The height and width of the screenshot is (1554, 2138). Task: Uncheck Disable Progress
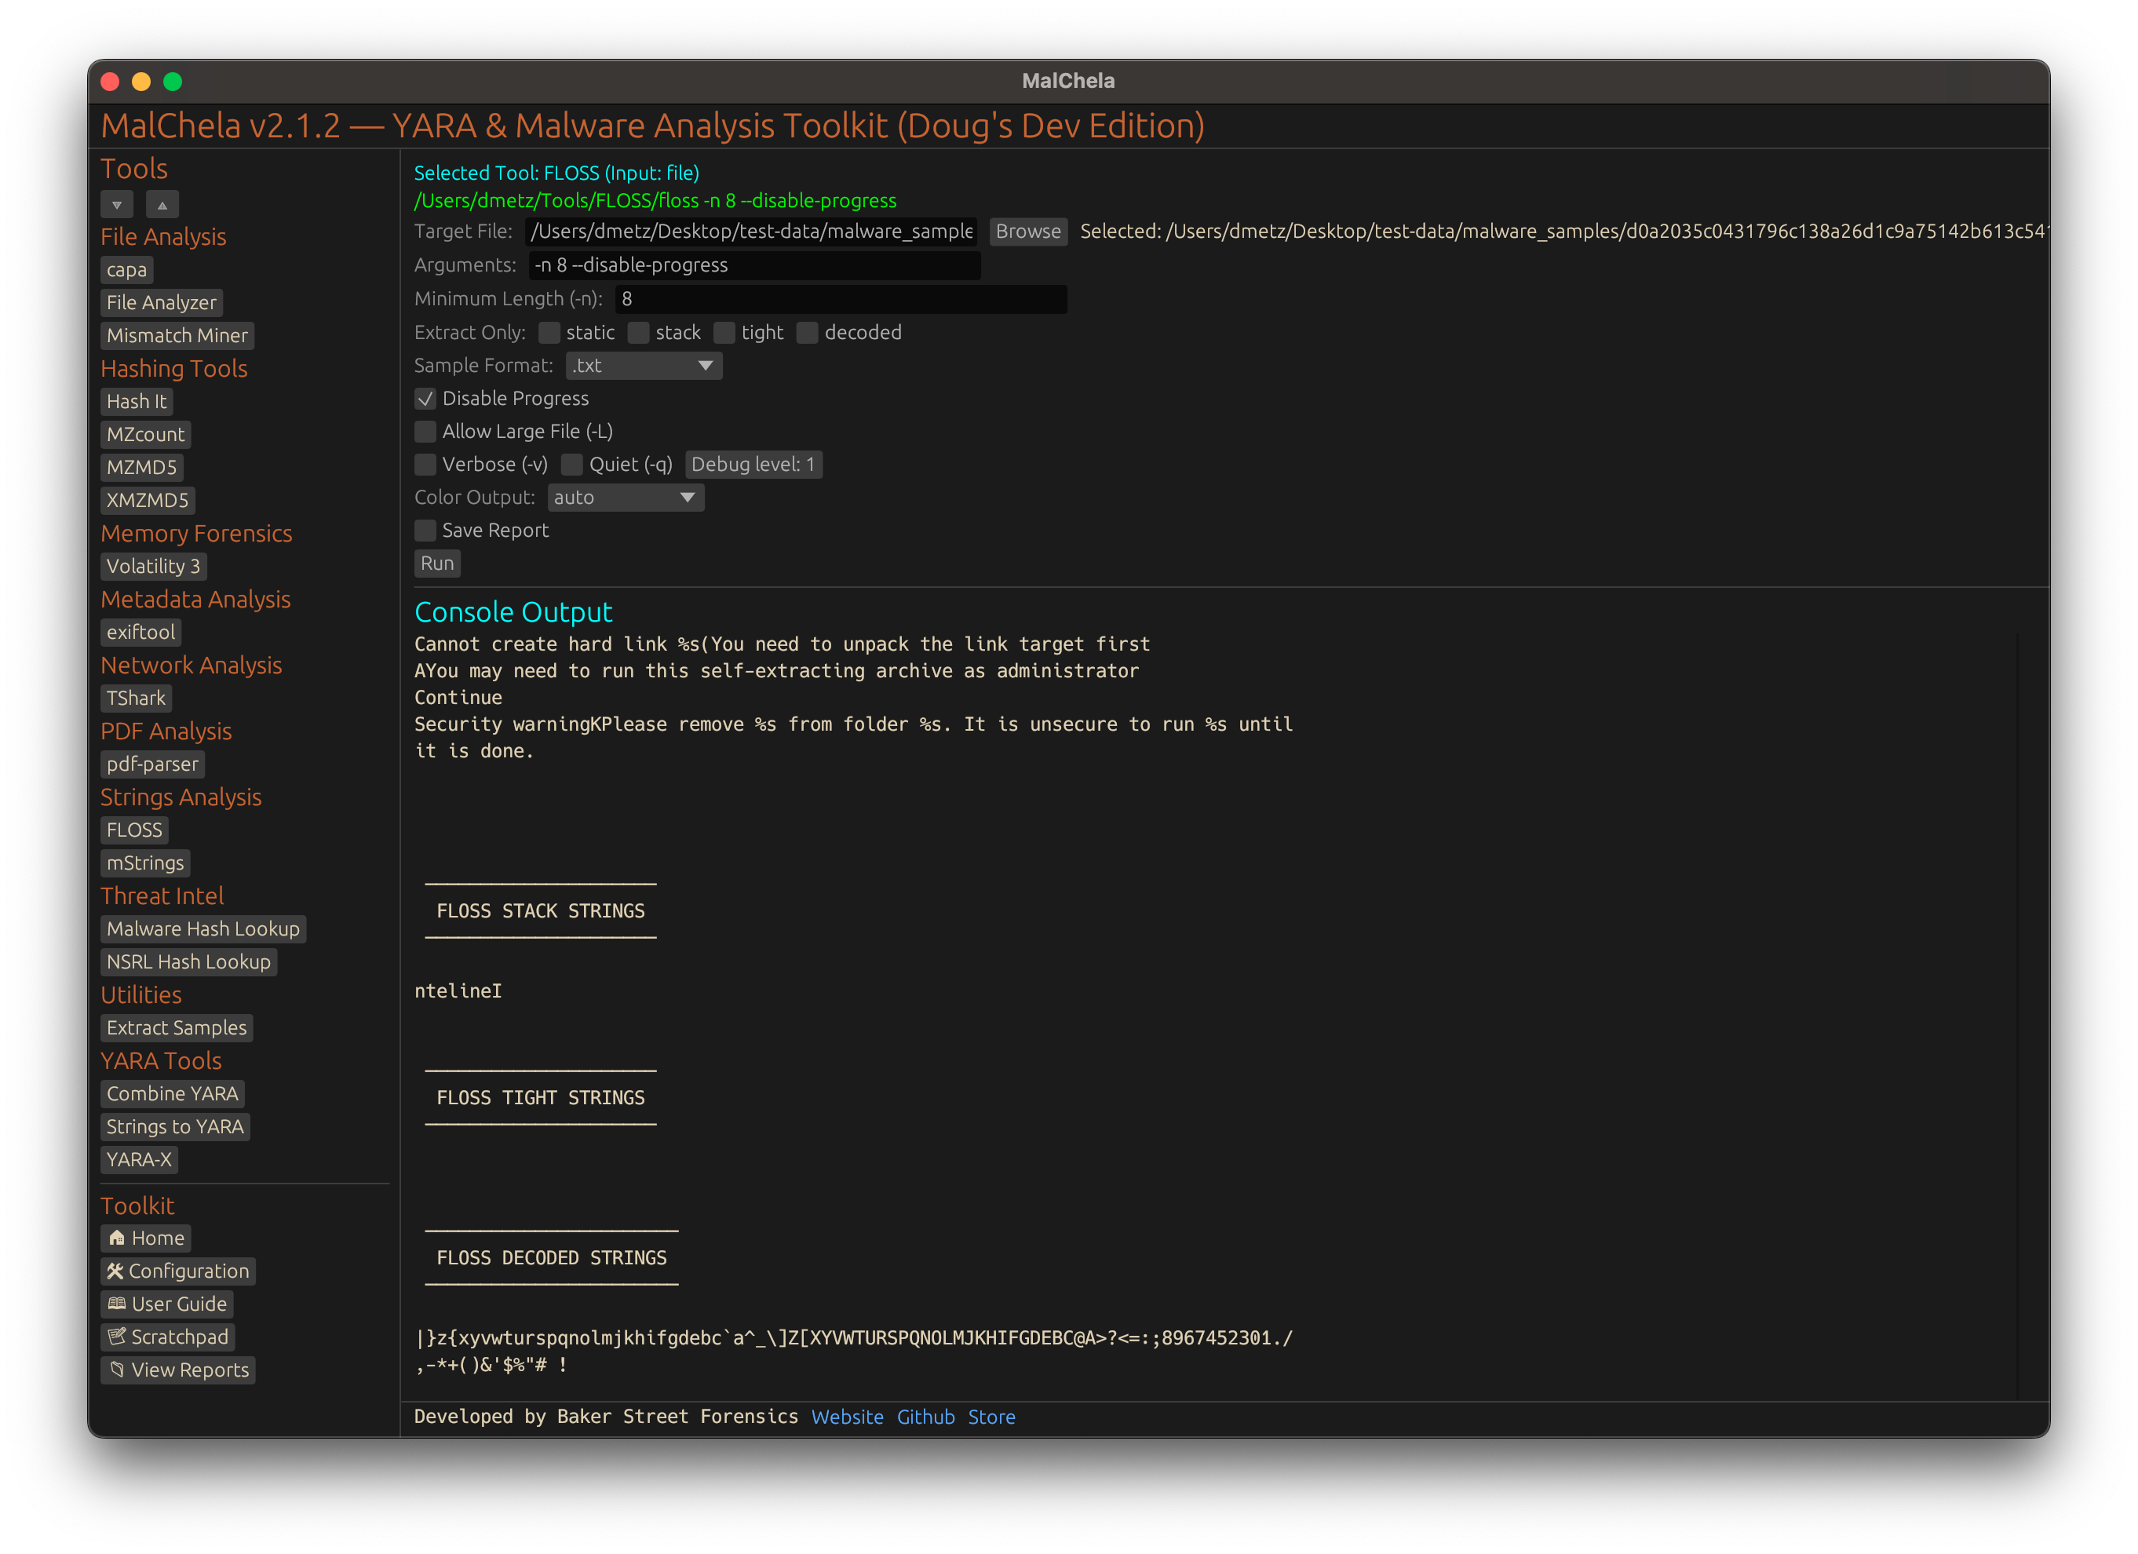tap(426, 399)
